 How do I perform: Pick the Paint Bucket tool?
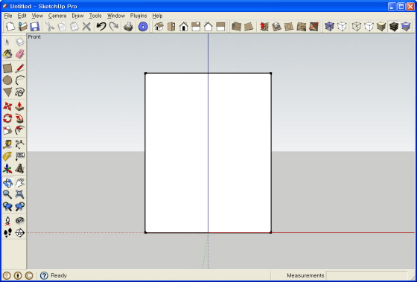point(7,54)
